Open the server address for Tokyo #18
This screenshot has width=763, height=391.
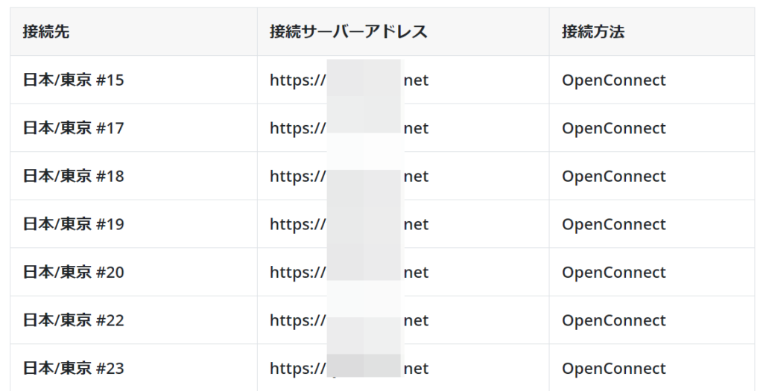(349, 176)
